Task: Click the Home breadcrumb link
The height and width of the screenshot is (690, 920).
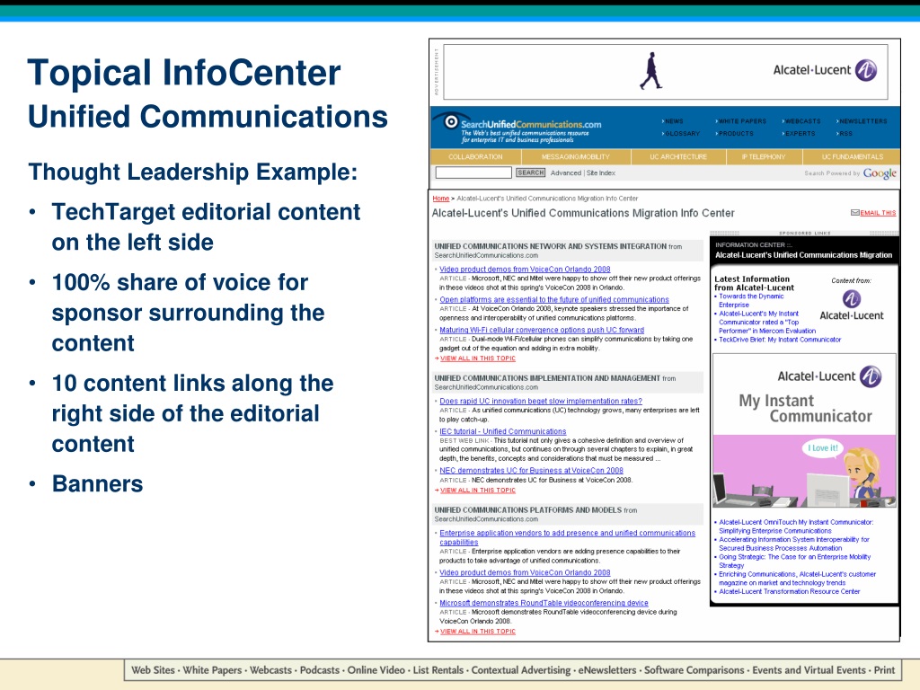Action: [x=440, y=199]
